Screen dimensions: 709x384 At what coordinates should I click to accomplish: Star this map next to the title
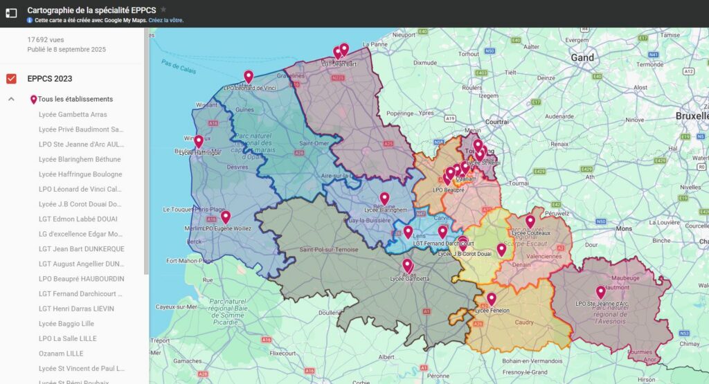(x=163, y=10)
